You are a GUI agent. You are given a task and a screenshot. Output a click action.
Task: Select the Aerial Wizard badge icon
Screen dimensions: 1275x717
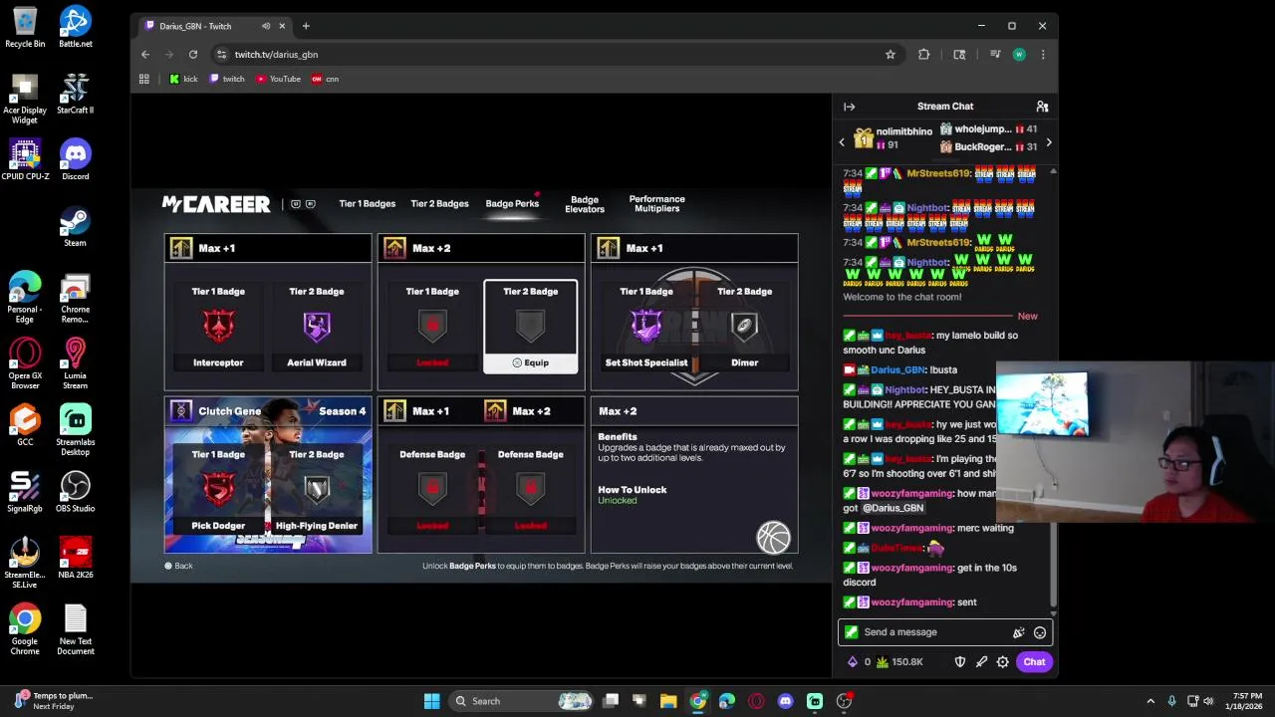point(317,327)
